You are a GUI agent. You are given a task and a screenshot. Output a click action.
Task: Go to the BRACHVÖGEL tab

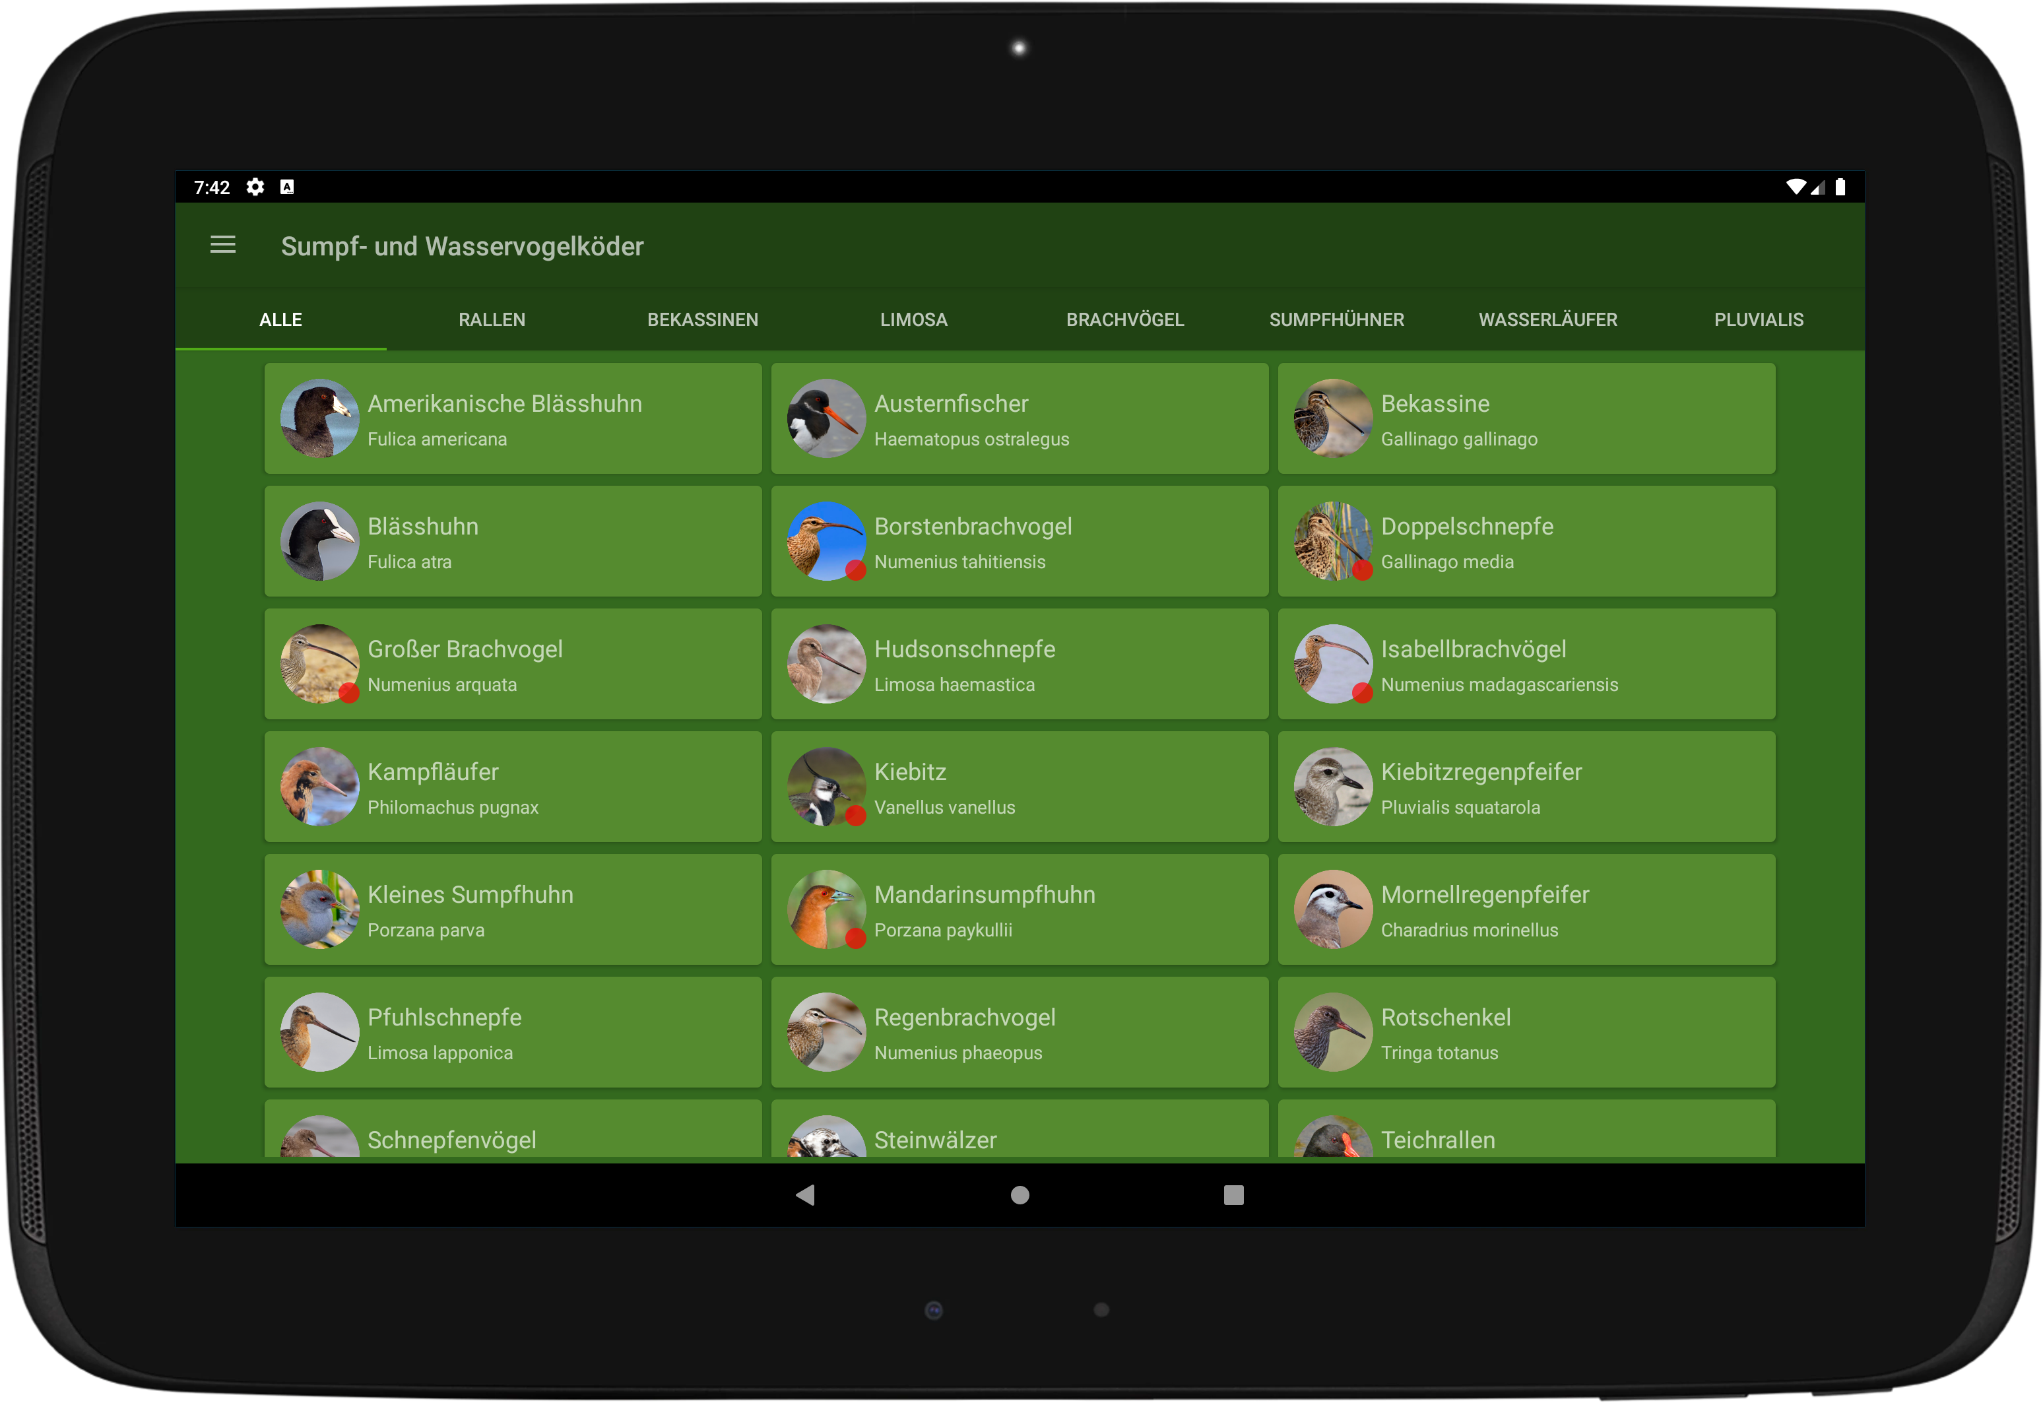pos(1125,320)
